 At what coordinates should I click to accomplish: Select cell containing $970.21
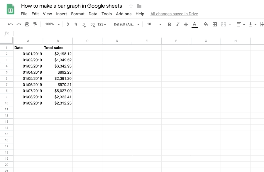58,85
